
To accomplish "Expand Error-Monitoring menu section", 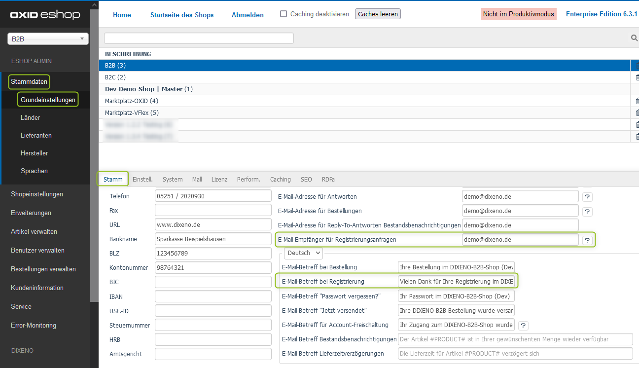I will point(34,325).
